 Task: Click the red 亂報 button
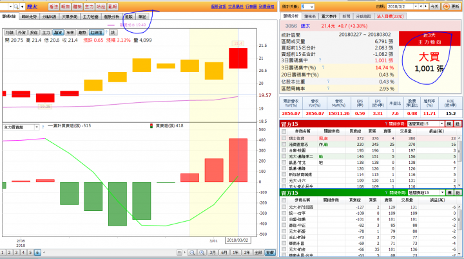112,6
